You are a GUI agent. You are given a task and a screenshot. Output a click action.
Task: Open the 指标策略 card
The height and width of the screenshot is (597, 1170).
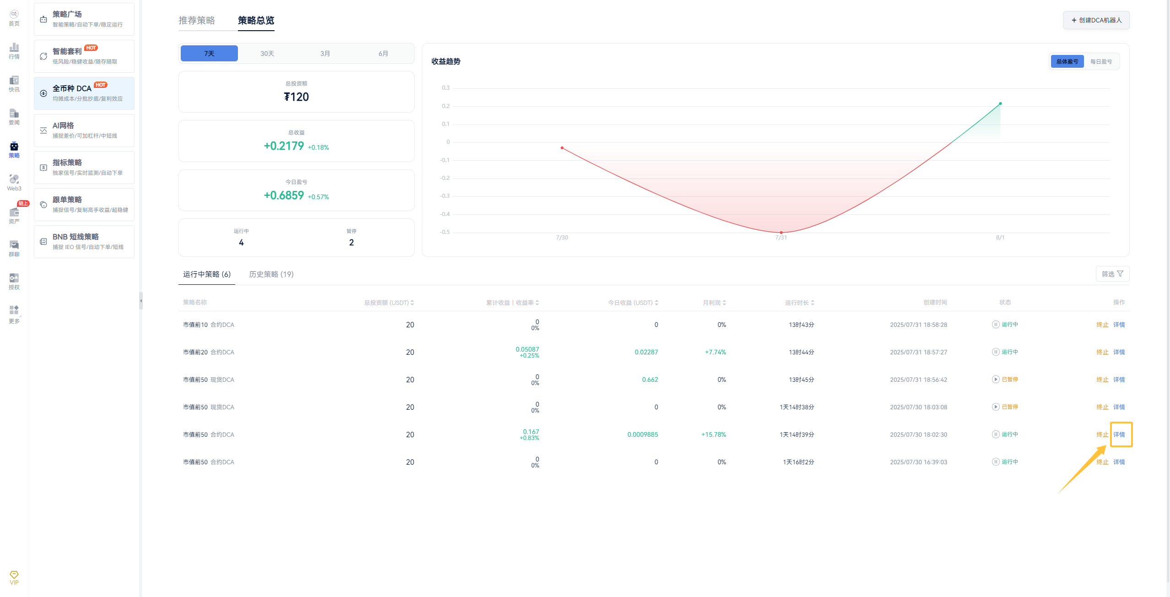coord(84,168)
